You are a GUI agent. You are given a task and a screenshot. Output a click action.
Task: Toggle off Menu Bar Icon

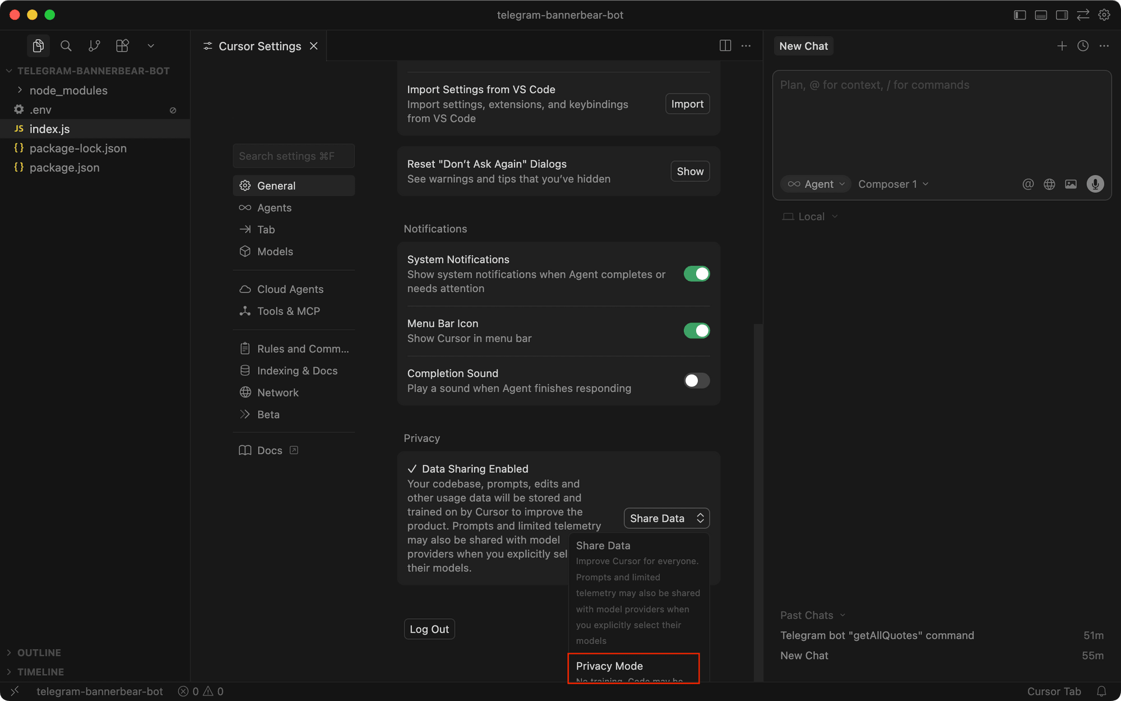point(697,330)
